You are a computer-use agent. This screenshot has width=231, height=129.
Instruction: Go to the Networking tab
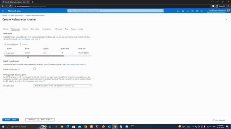(35, 29)
